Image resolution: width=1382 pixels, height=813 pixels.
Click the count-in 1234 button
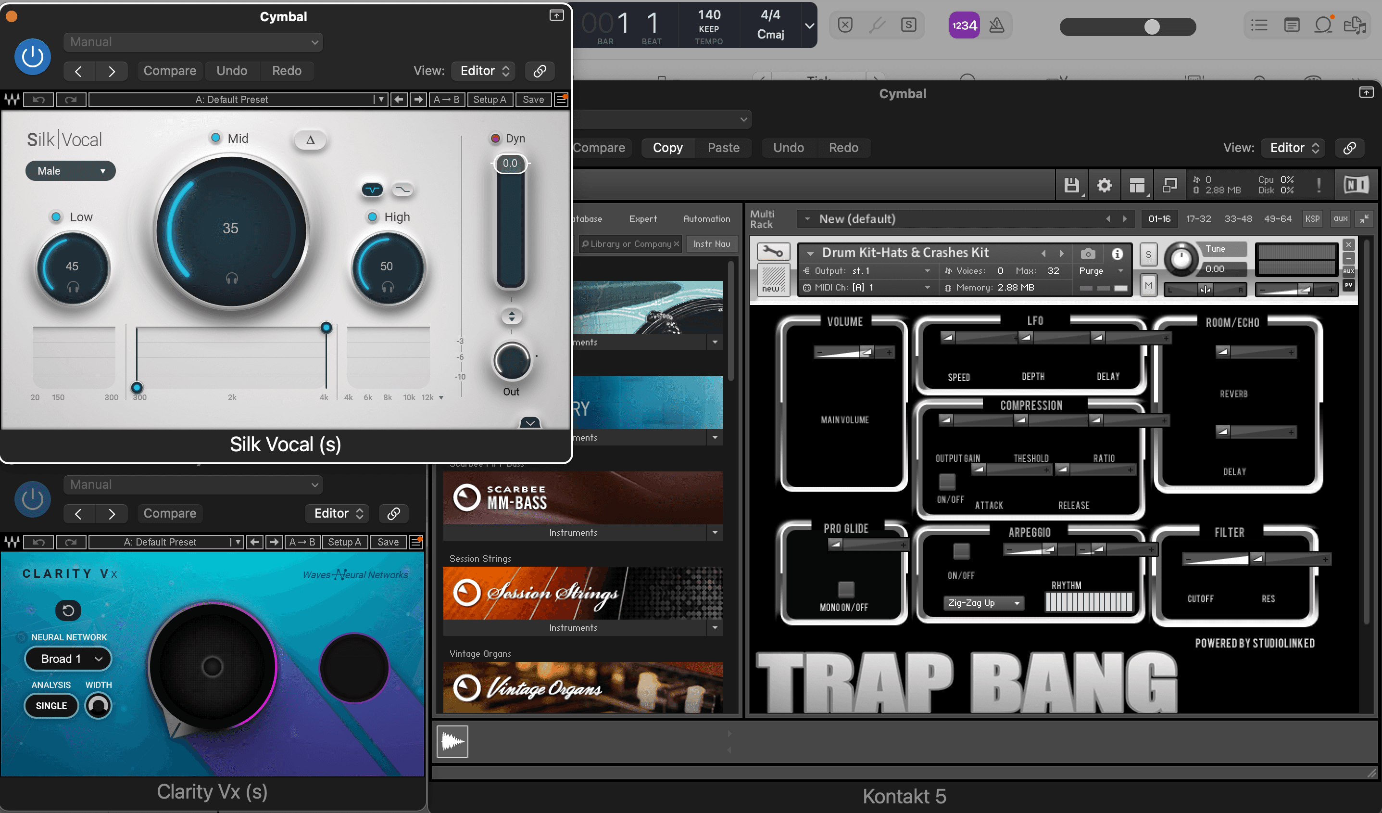(964, 25)
